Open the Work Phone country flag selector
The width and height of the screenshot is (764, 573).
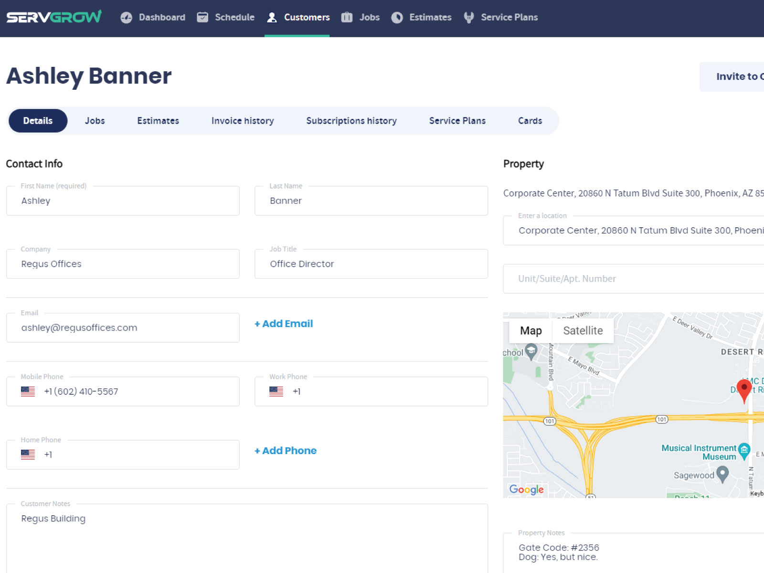point(276,392)
